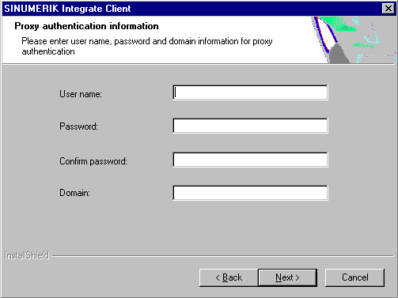Go back with the Back button
This screenshot has width=398, height=298.
click(229, 277)
